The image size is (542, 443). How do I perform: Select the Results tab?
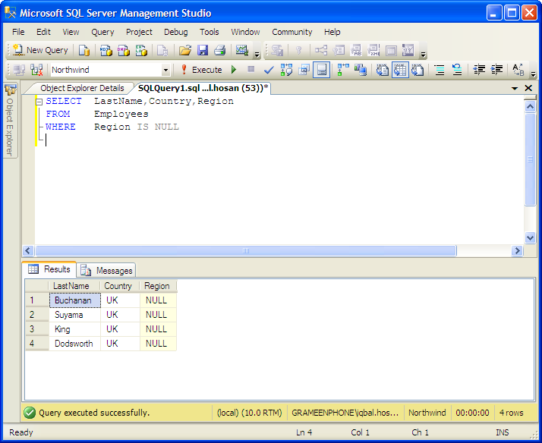(49, 269)
